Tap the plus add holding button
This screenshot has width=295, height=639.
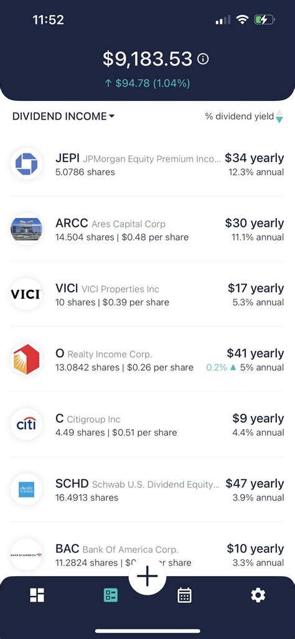click(x=147, y=577)
